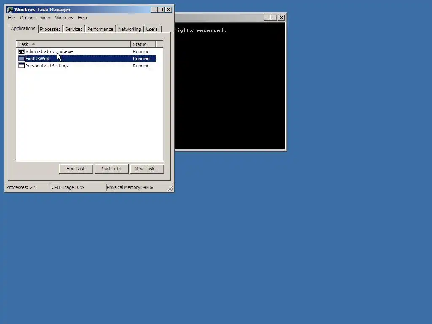Select the Personalized Settings task
The height and width of the screenshot is (324, 432).
pyautogui.click(x=87, y=66)
